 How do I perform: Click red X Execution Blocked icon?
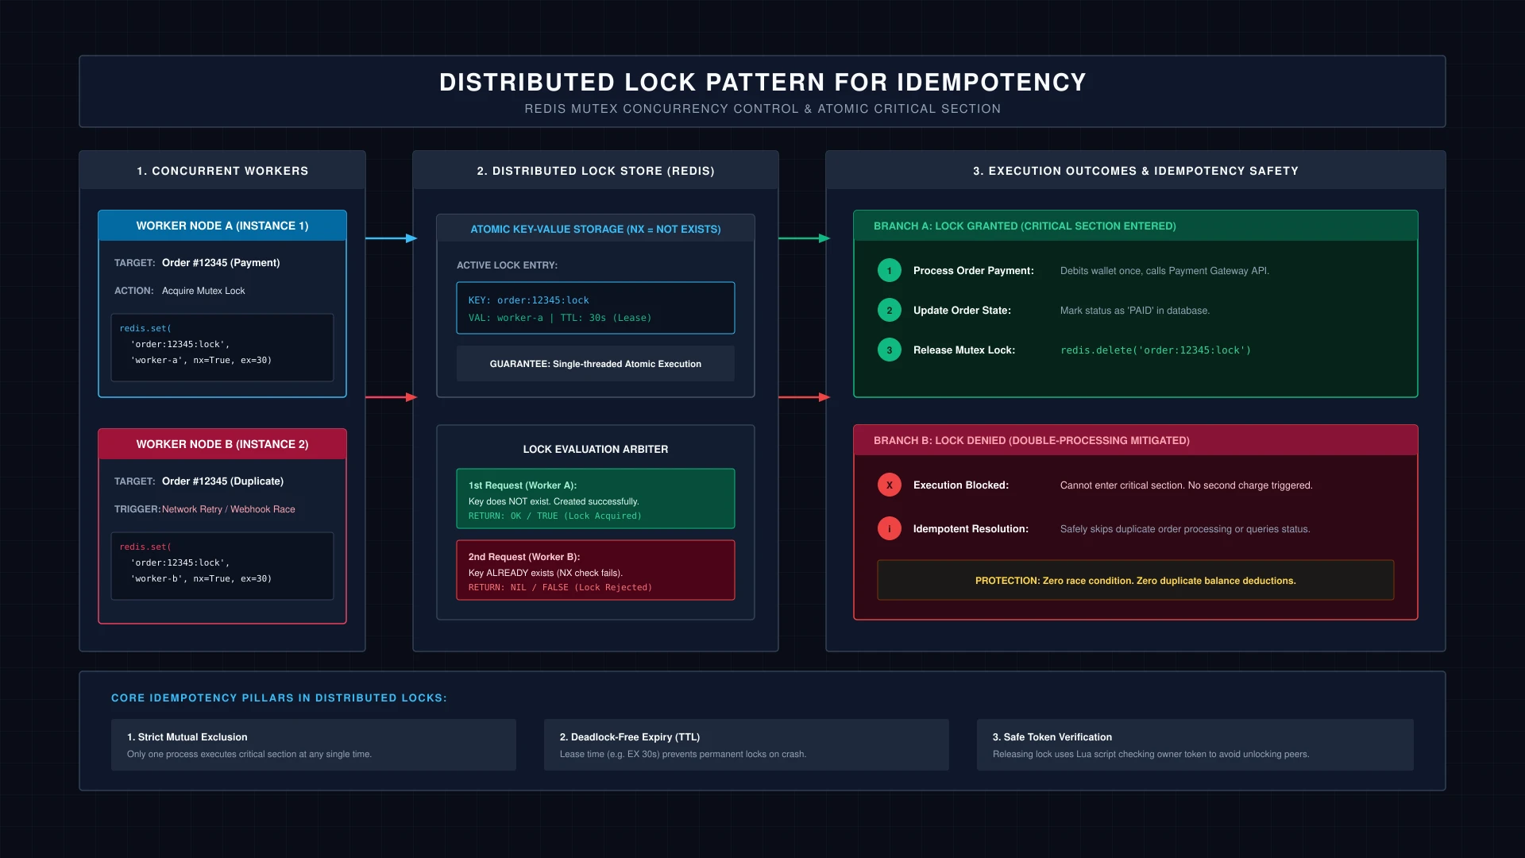[x=889, y=485]
